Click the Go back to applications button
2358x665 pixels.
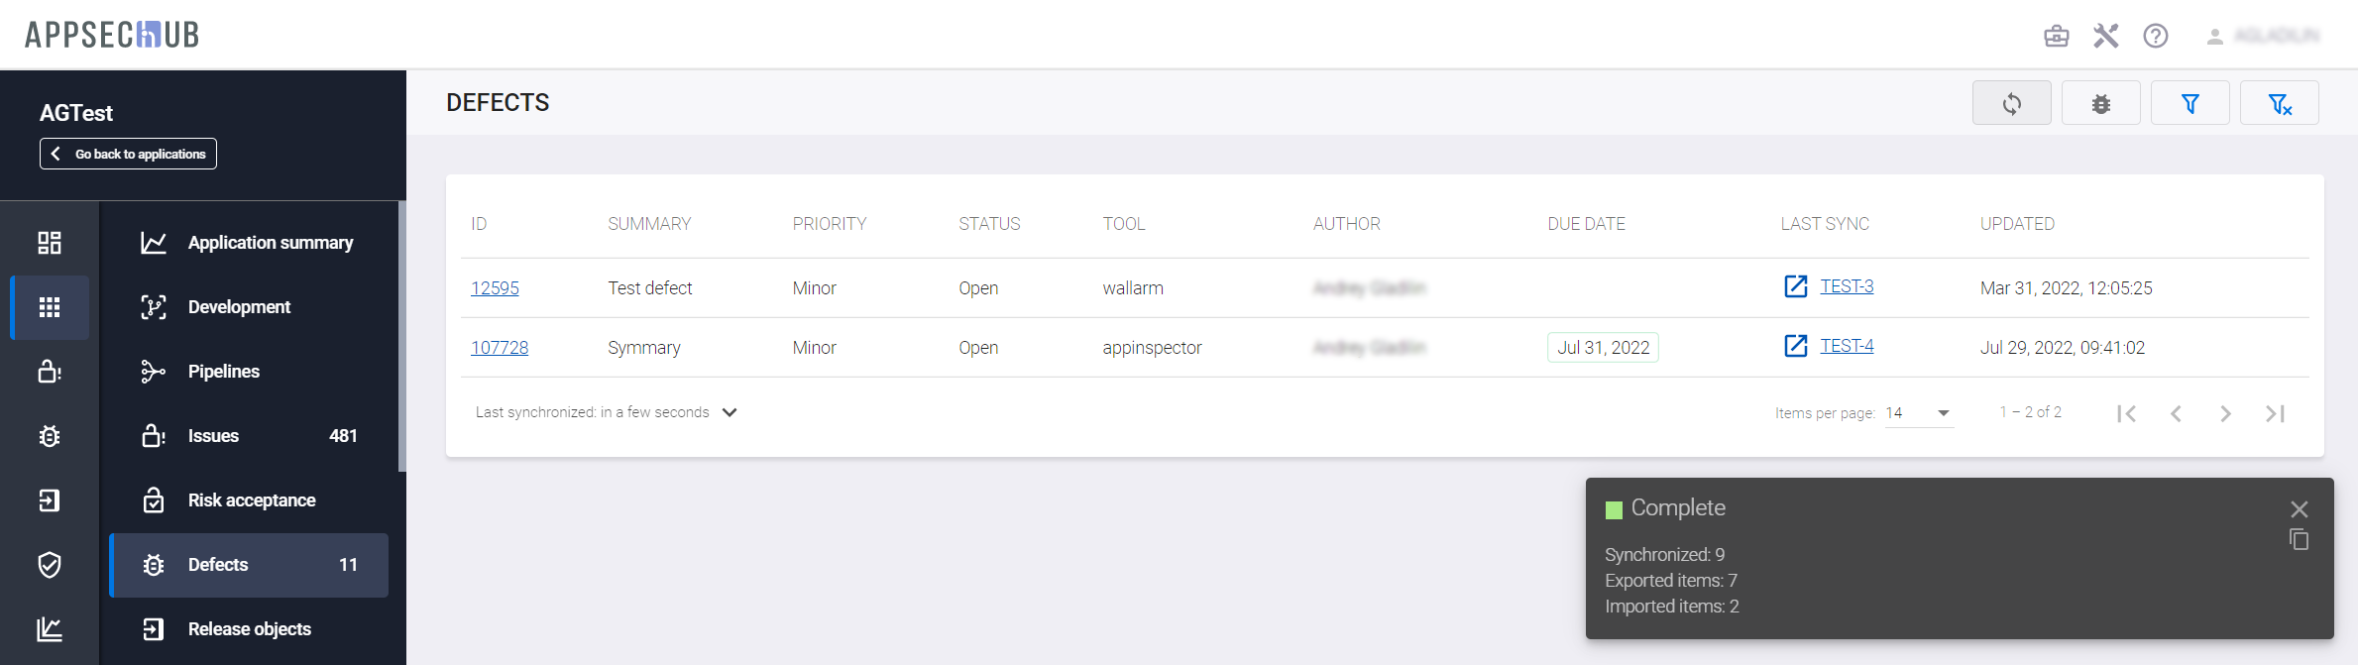128,154
